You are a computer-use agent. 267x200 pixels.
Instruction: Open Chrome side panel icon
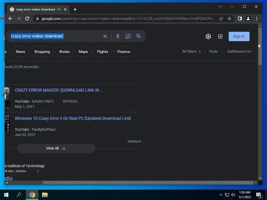(x=240, y=18)
